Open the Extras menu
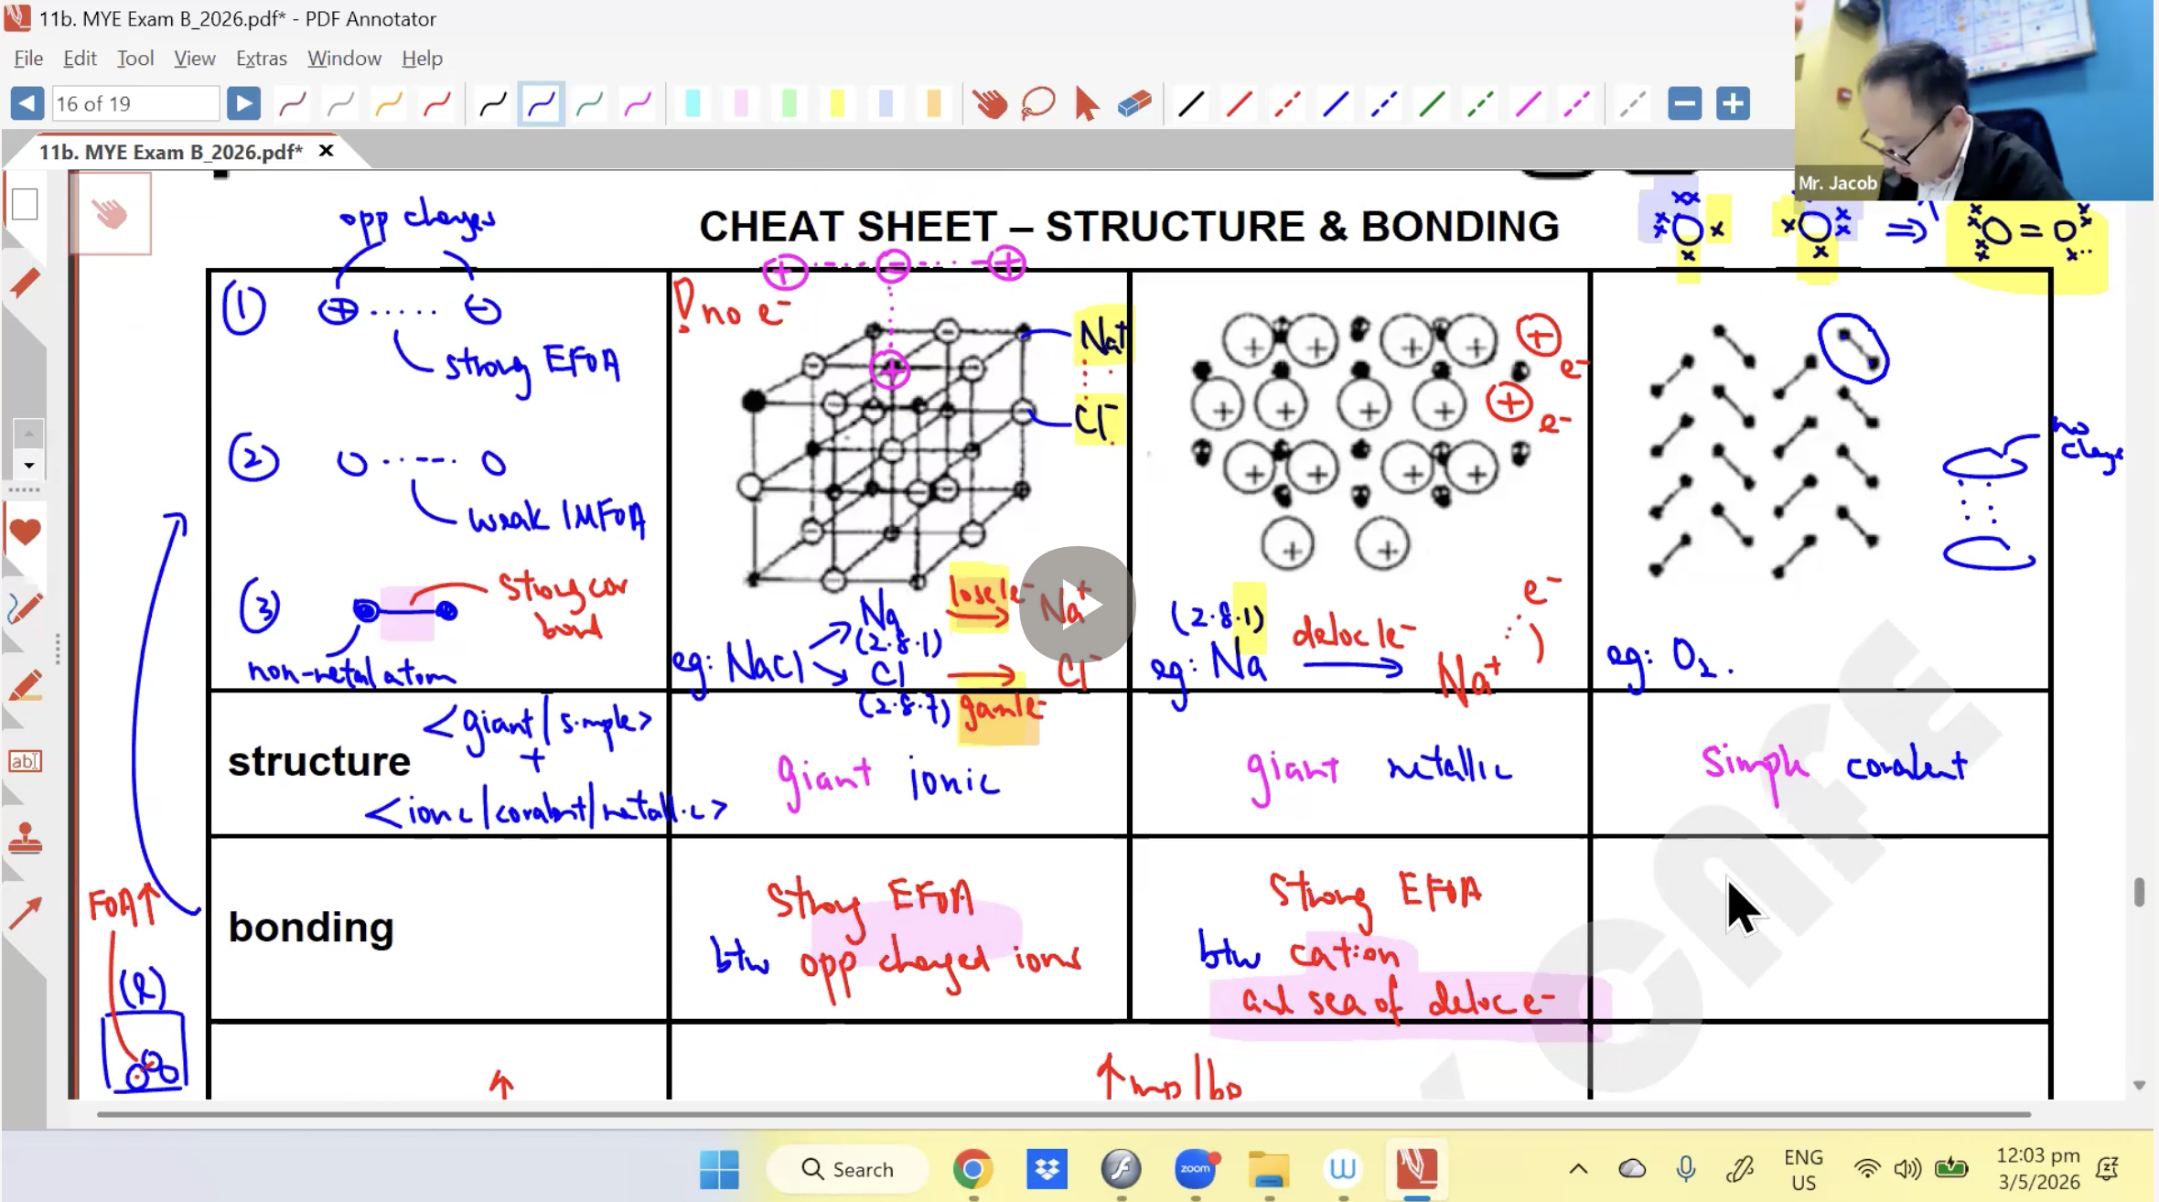 pos(261,58)
